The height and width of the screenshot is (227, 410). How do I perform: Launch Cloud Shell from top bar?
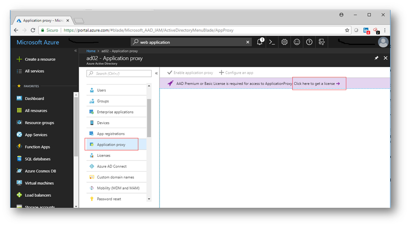pos(272,42)
